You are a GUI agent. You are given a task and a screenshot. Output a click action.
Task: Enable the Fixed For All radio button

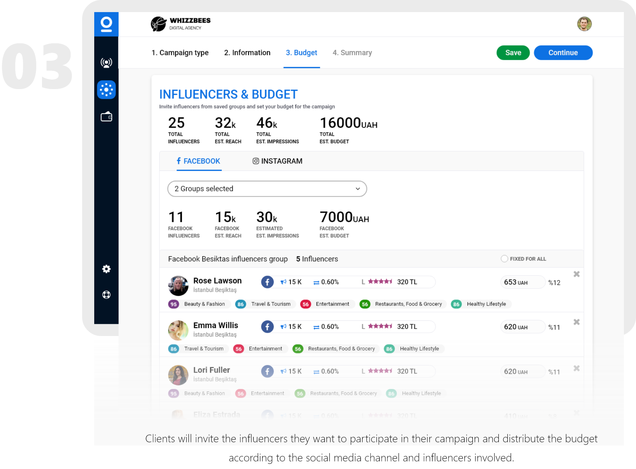point(504,259)
